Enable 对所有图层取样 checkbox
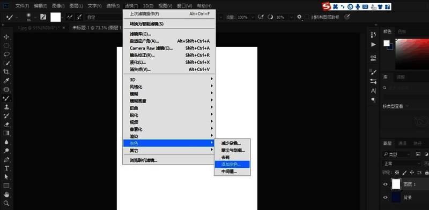Viewport: 429px width, 210px height. click(307, 17)
